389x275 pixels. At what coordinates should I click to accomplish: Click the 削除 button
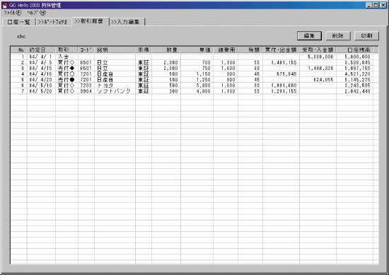[338, 36]
